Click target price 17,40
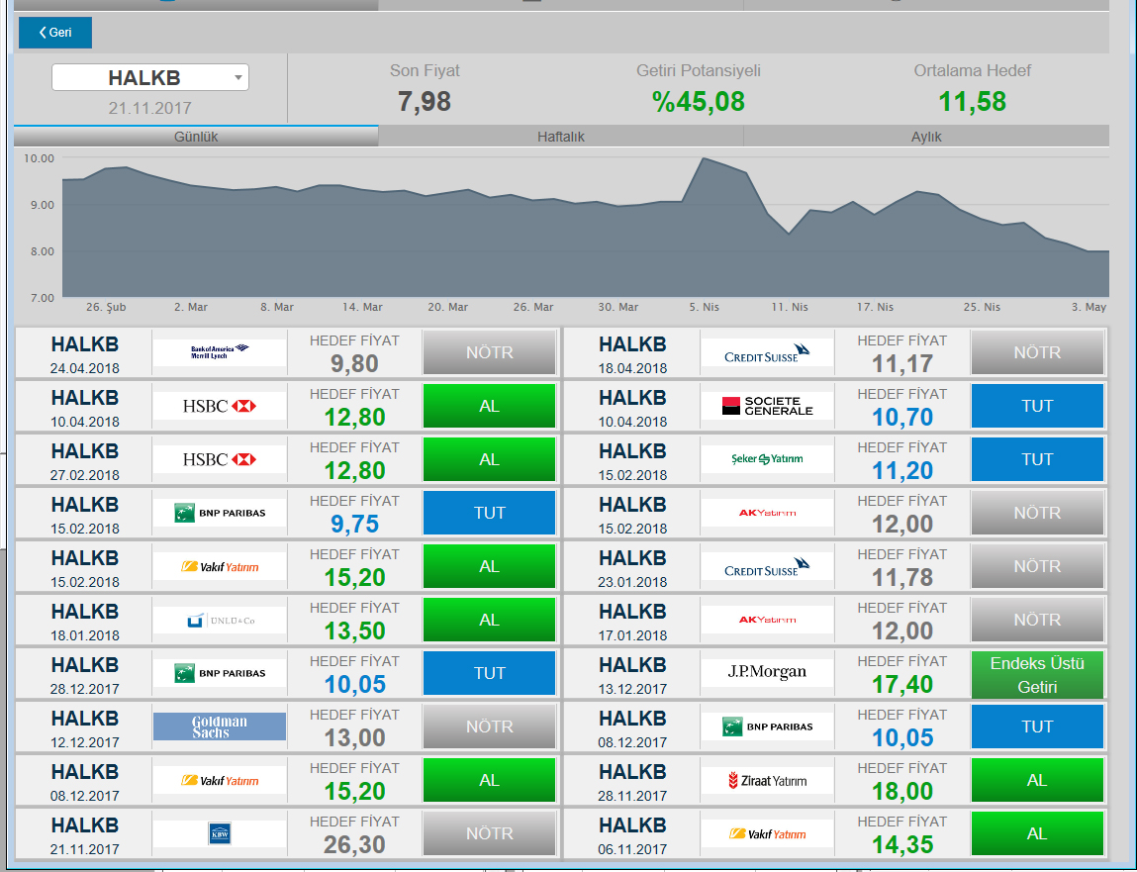Viewport: 1137px width, 872px height. point(902,684)
